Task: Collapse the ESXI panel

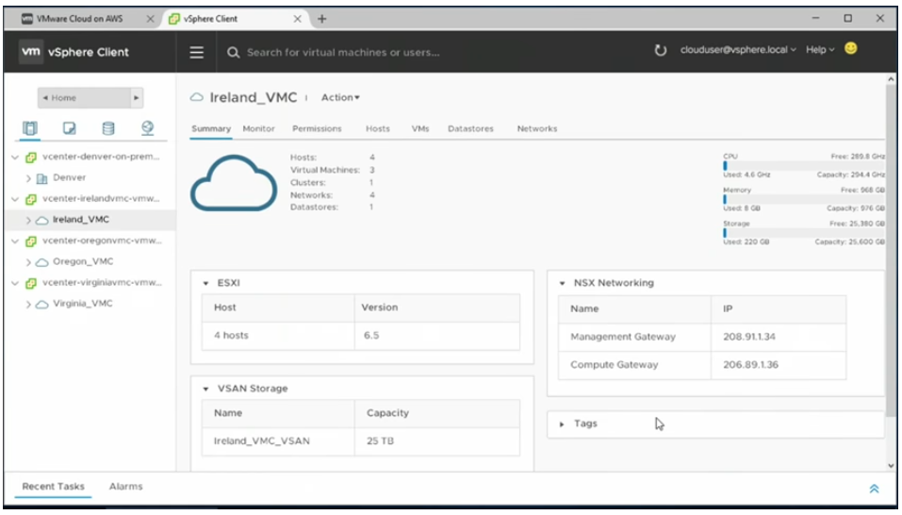Action: 205,283
